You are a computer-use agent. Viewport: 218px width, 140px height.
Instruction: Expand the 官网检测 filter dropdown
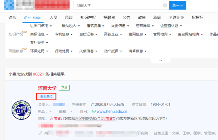point(162,34)
